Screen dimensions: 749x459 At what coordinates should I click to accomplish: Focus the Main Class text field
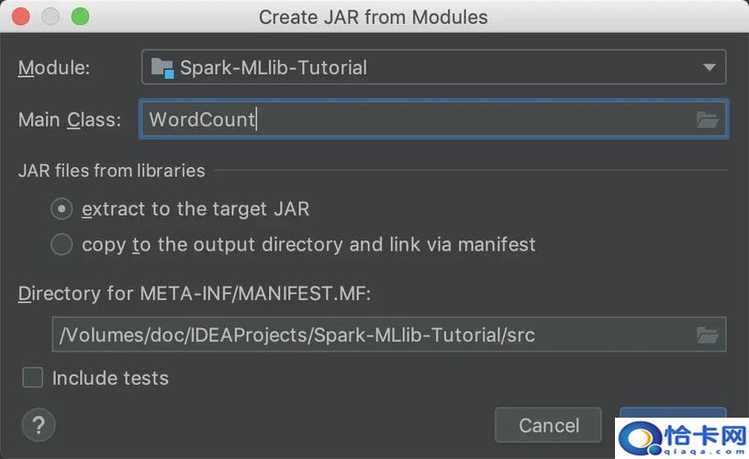pyautogui.click(x=413, y=119)
